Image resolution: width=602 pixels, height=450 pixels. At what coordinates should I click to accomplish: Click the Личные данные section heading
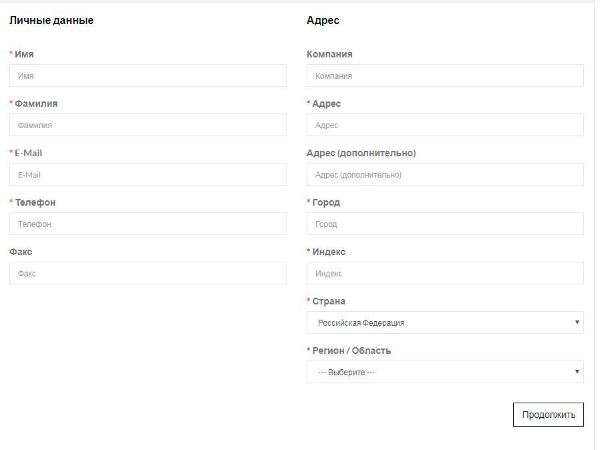(51, 21)
